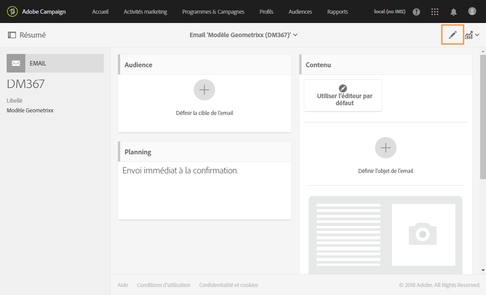Image resolution: width=486 pixels, height=295 pixels.
Task: Click the pencil icon in editor button
Action: pyautogui.click(x=343, y=88)
